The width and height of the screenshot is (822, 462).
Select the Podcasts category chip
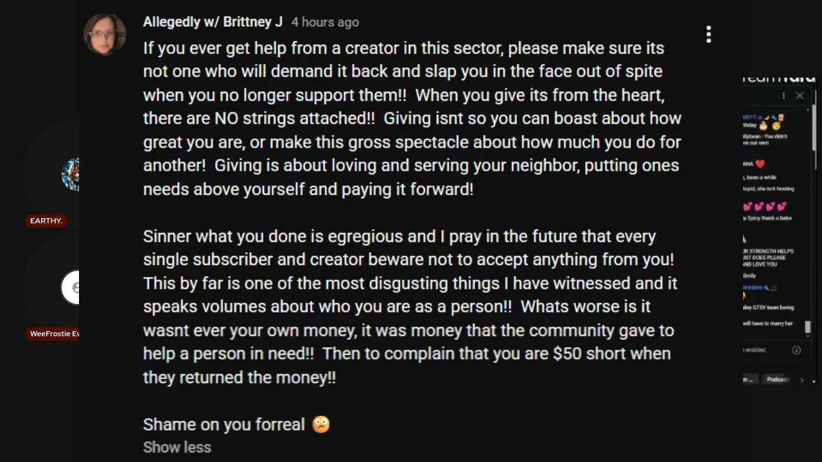(777, 379)
